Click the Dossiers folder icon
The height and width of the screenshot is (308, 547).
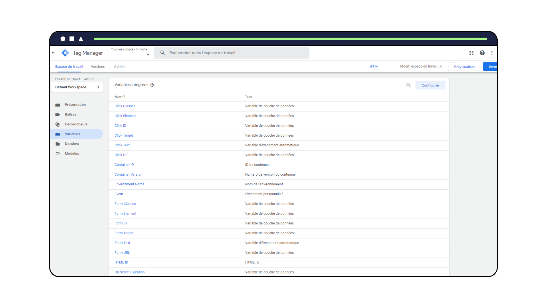58,144
